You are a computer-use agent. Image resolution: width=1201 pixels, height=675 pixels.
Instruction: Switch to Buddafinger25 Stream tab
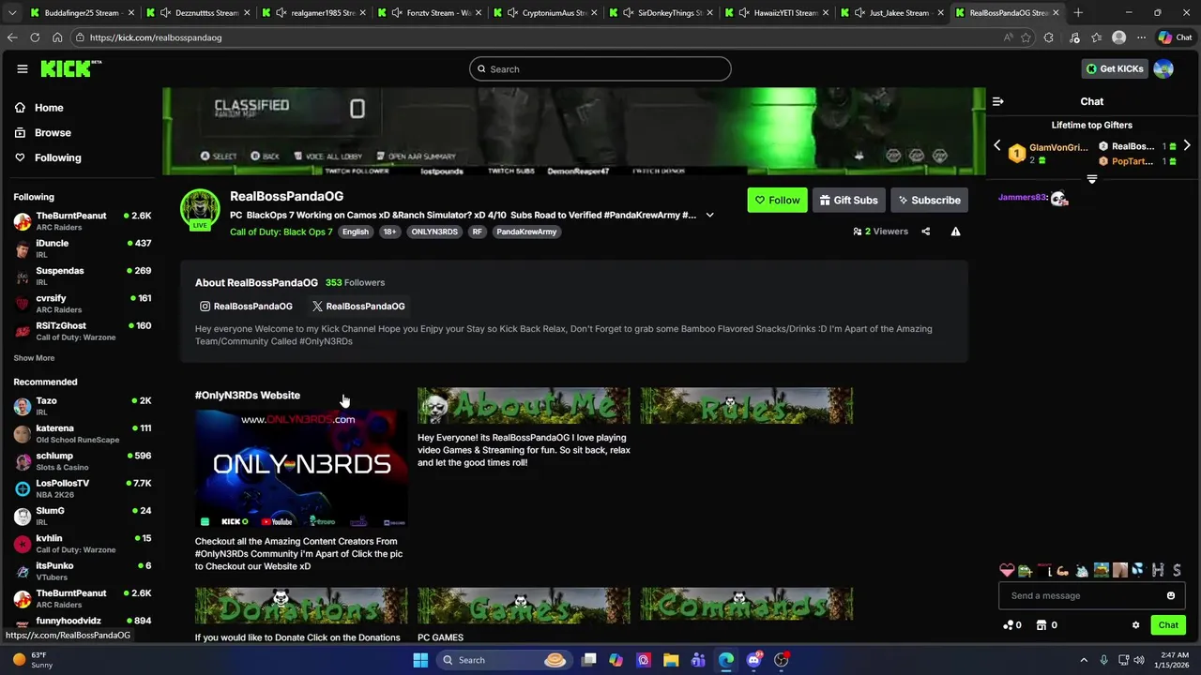pyautogui.click(x=82, y=13)
